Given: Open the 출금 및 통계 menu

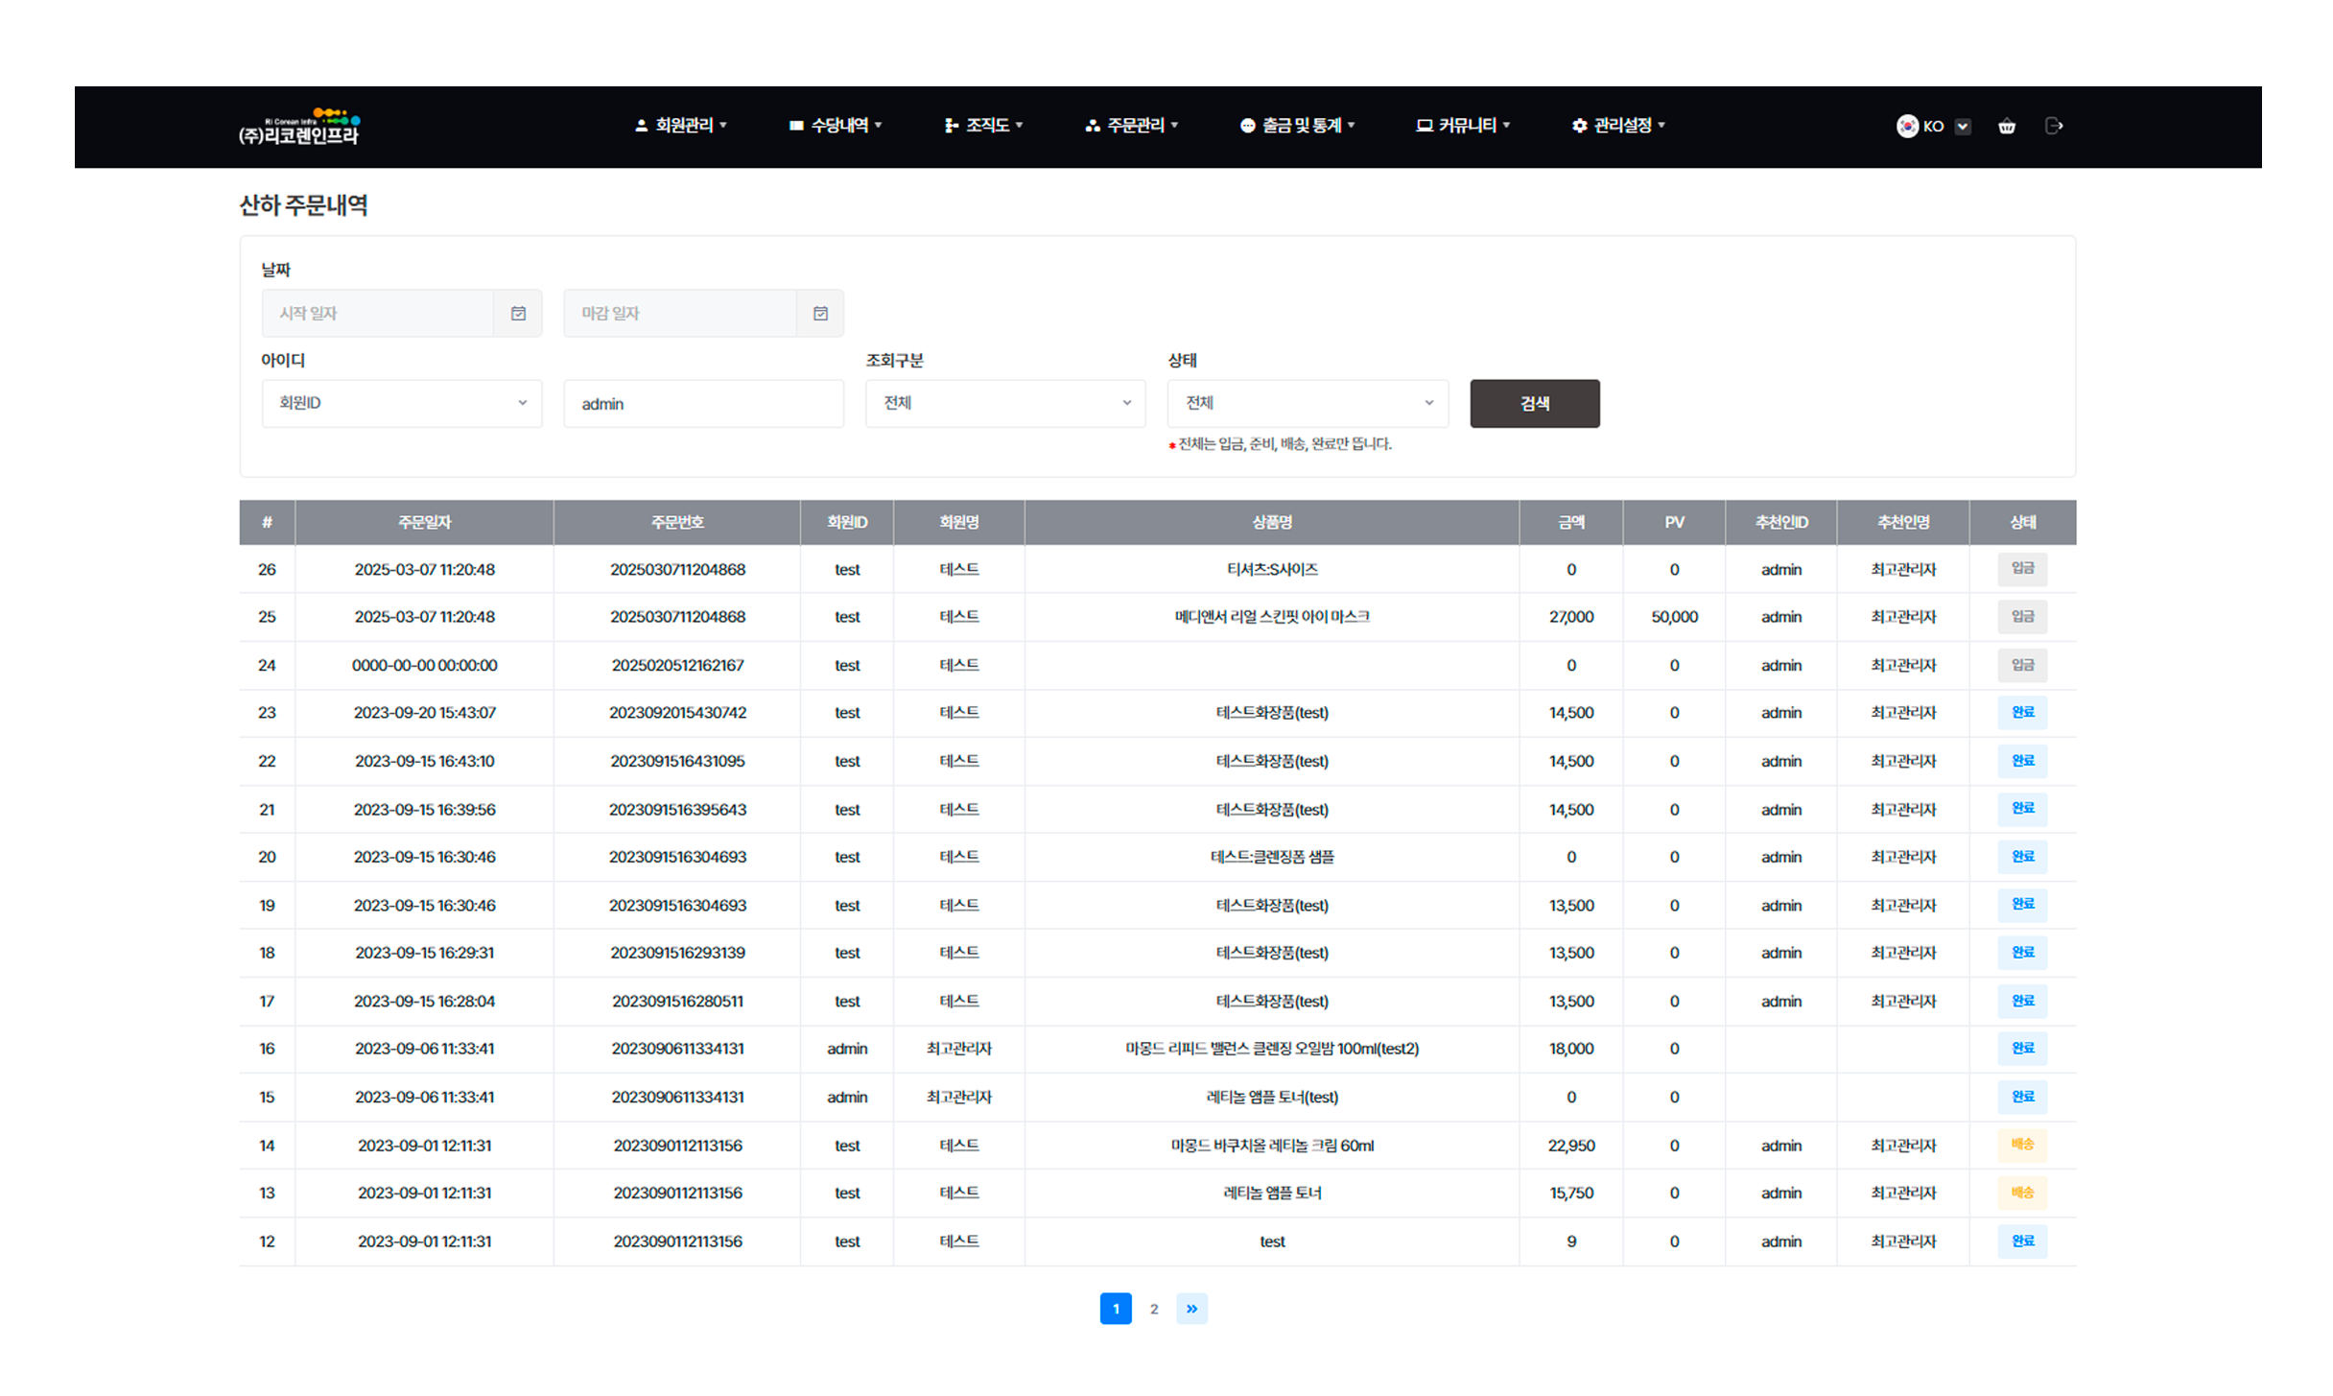Looking at the screenshot, I should coord(1297,126).
